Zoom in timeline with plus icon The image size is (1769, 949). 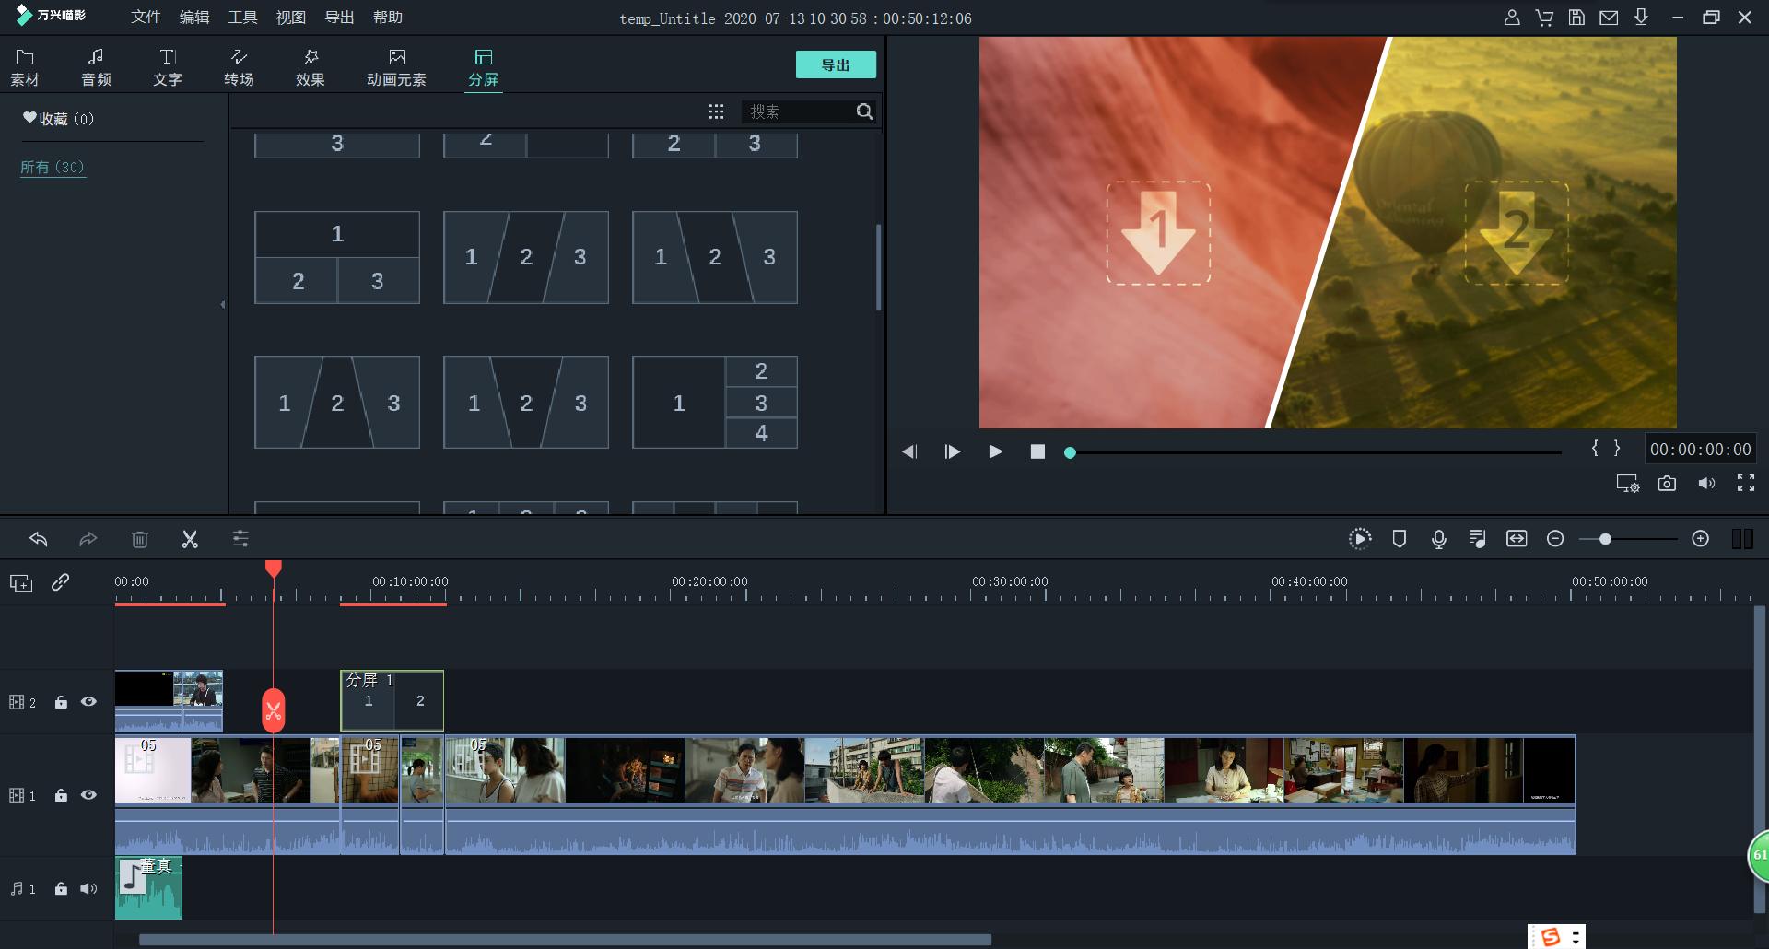pos(1701,539)
